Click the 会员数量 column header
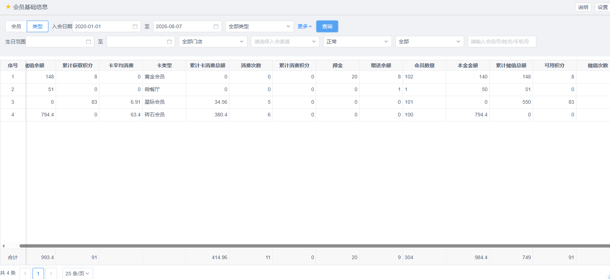This screenshot has height=279, width=610. [x=424, y=65]
